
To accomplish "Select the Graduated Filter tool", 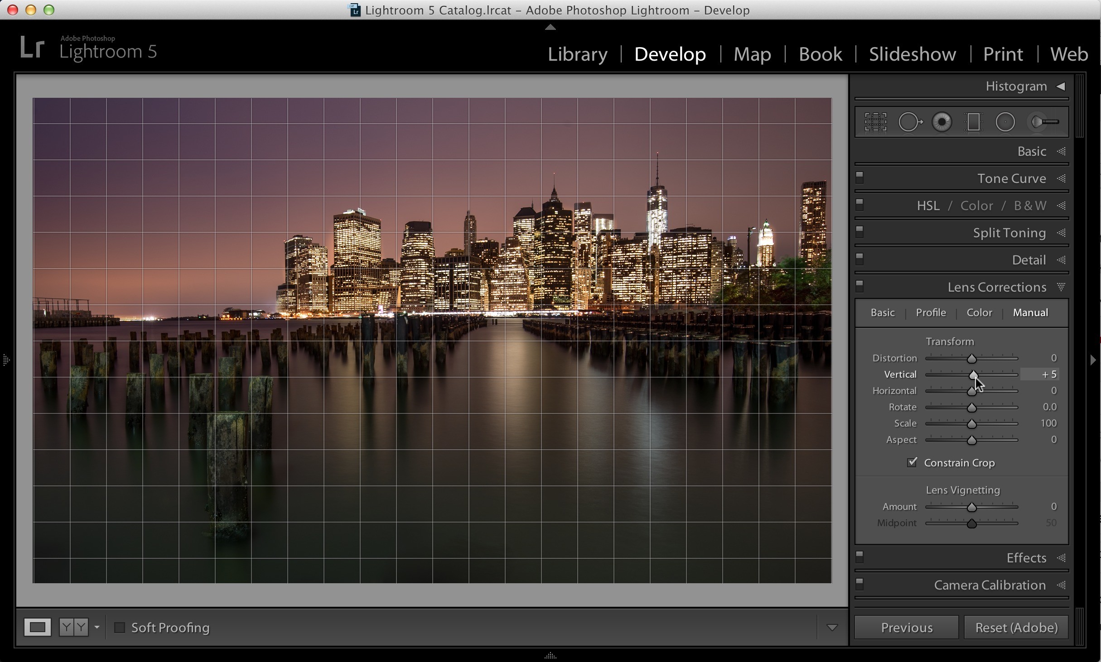I will [973, 122].
